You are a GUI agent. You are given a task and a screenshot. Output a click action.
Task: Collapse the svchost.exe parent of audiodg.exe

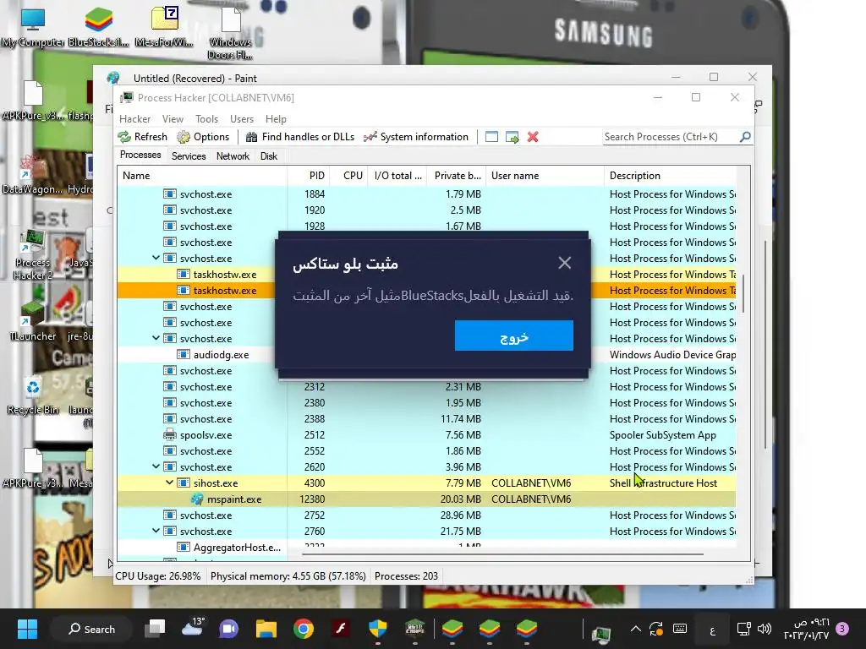[x=156, y=338]
